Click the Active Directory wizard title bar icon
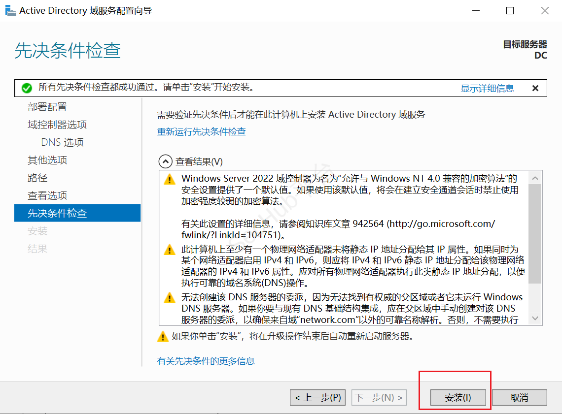562x414 pixels. 11,10
